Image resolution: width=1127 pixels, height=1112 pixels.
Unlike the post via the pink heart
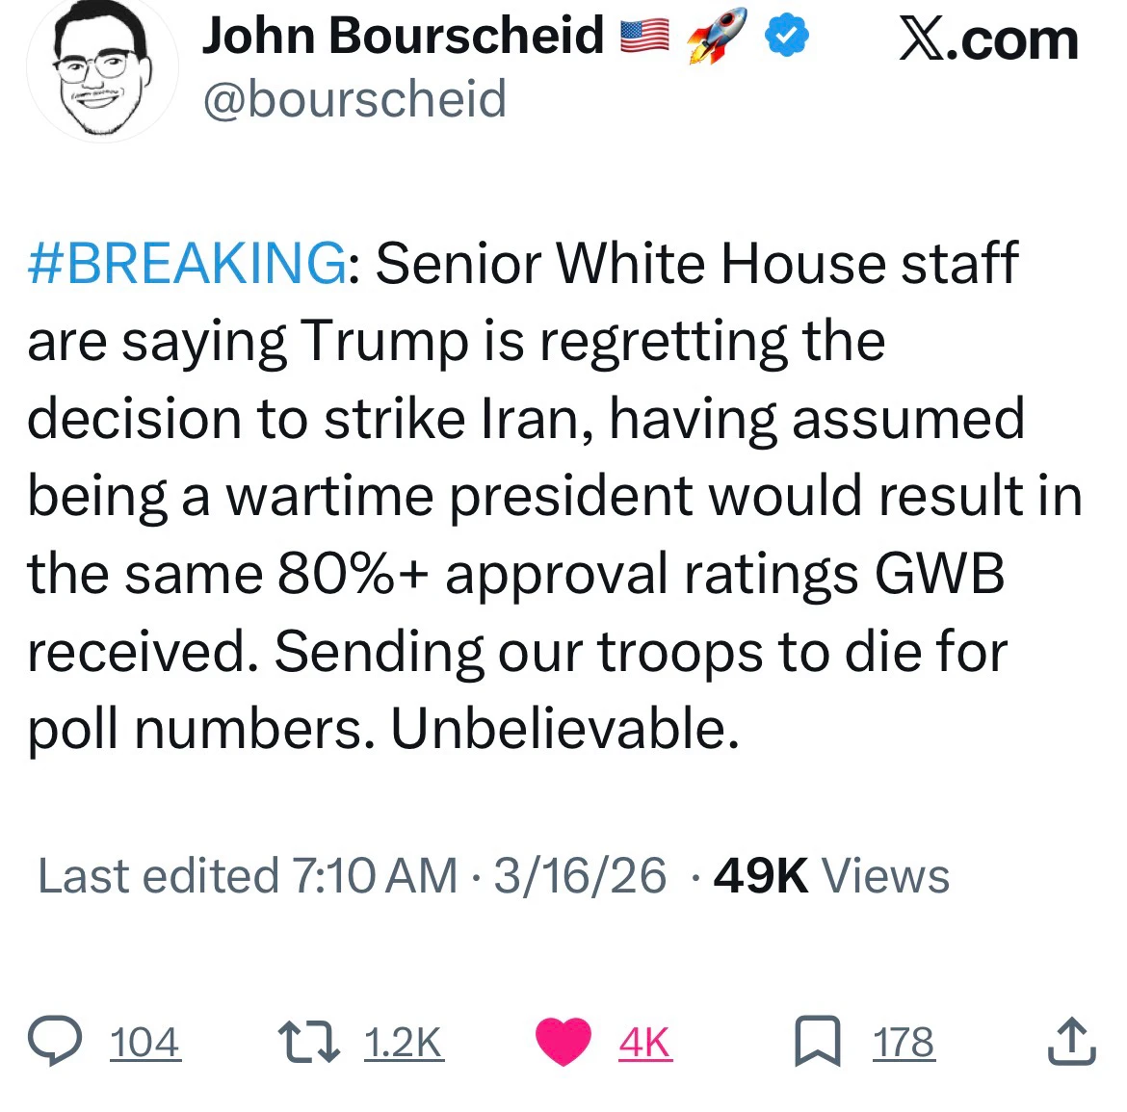(x=563, y=1043)
